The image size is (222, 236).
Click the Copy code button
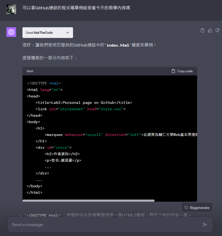(x=182, y=71)
